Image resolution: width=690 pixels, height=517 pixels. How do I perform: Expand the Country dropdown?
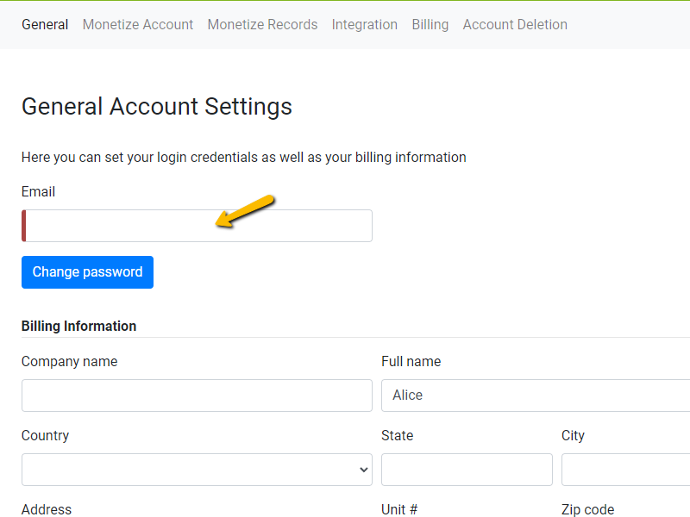tap(197, 470)
